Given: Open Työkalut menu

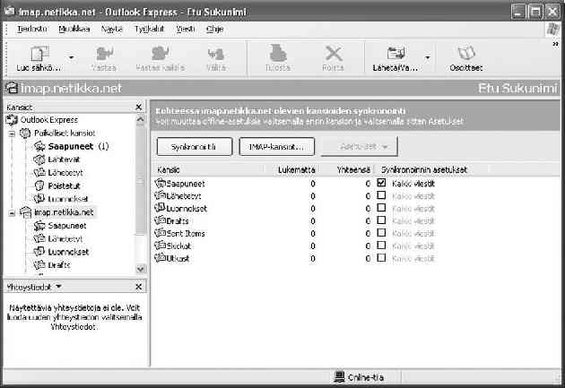Looking at the screenshot, I should click(x=149, y=29).
